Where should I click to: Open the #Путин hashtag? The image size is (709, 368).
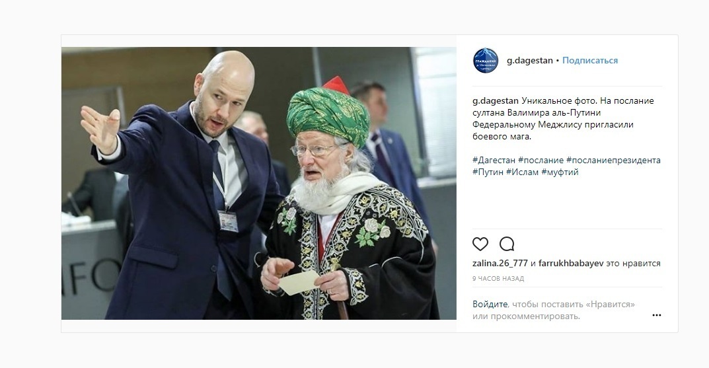pyautogui.click(x=488, y=172)
